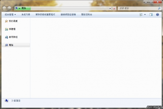Click the 我的最愛 star icon

pos(6,21)
